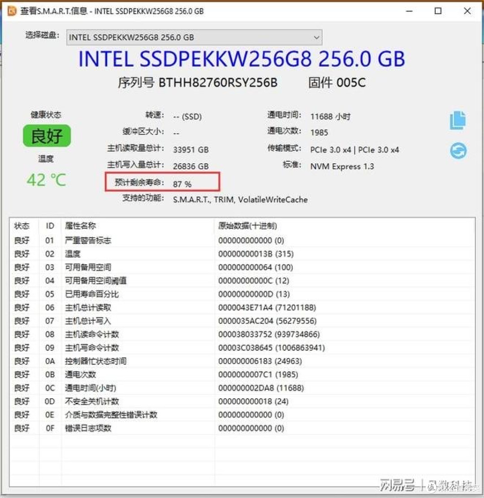Click the 状态 column header

[x=22, y=226]
